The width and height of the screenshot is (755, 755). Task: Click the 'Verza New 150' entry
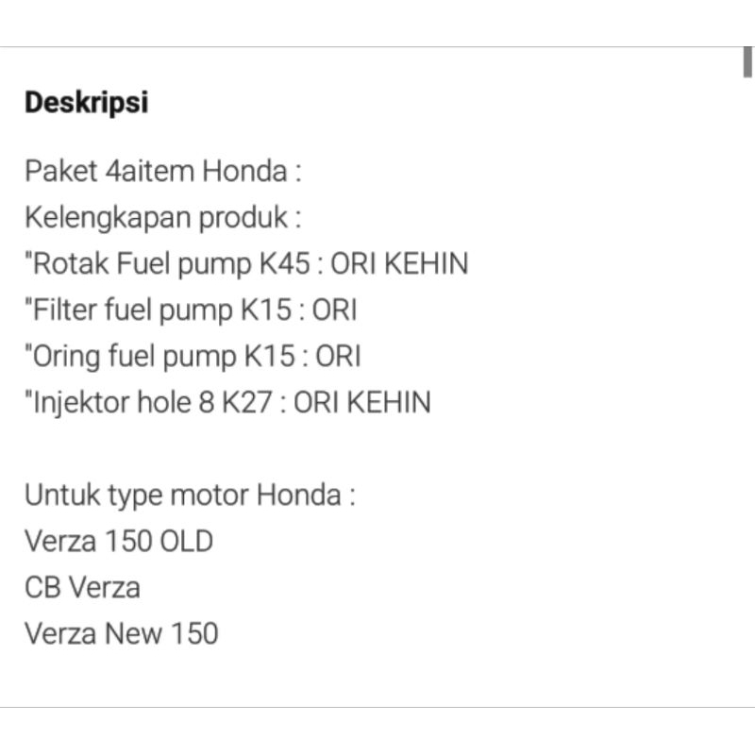pos(121,633)
